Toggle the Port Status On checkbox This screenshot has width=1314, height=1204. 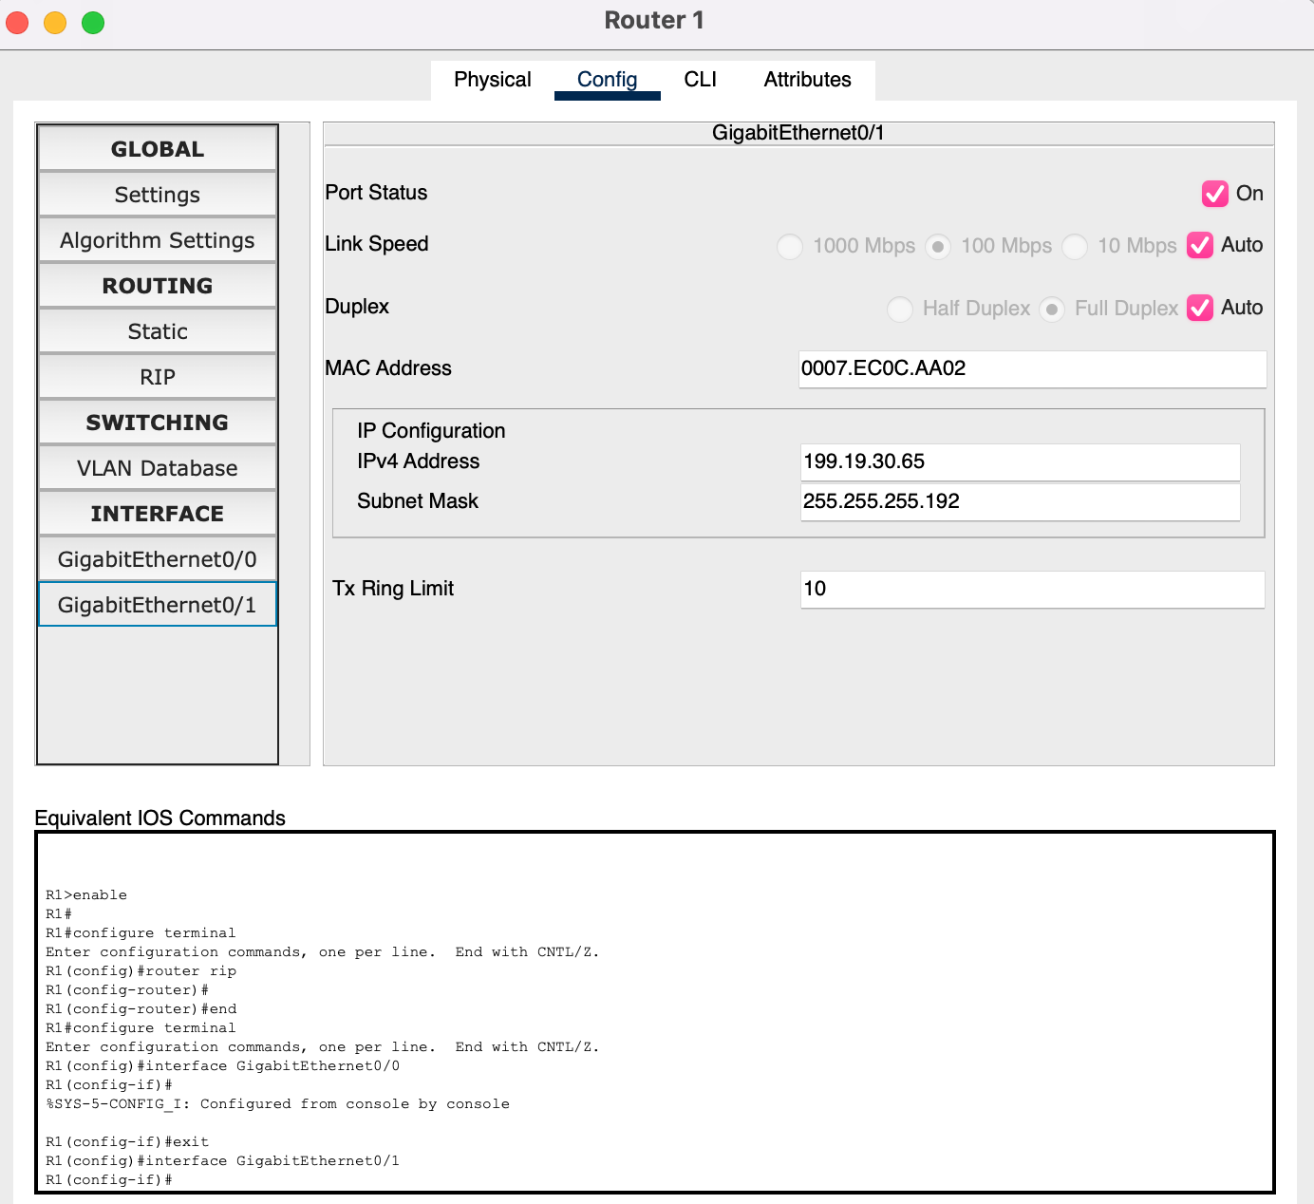coord(1214,194)
